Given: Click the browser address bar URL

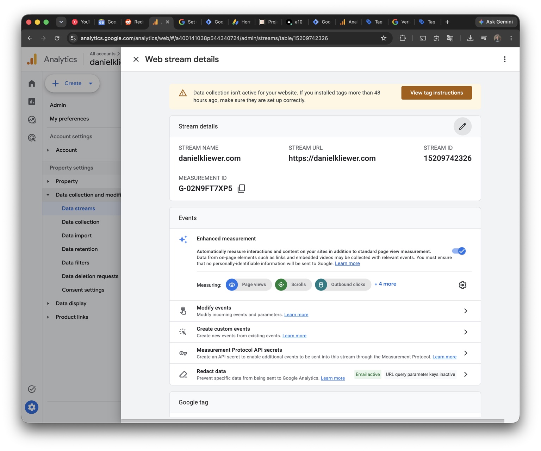Looking at the screenshot, I should (204, 38).
